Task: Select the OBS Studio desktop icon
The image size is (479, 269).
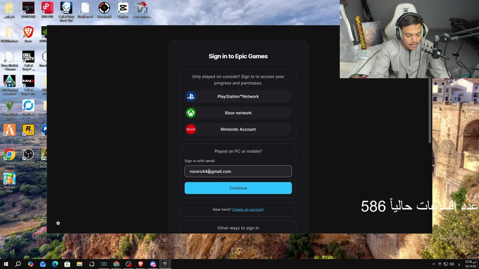Action: (x=28, y=157)
